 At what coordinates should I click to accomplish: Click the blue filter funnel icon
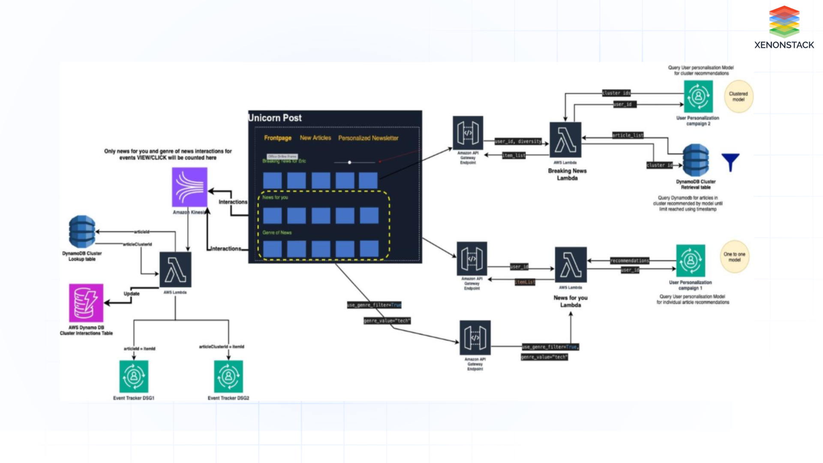[730, 162]
